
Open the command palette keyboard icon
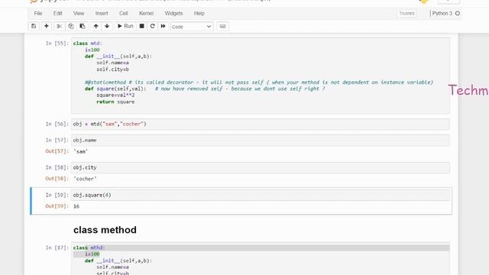[222, 26]
